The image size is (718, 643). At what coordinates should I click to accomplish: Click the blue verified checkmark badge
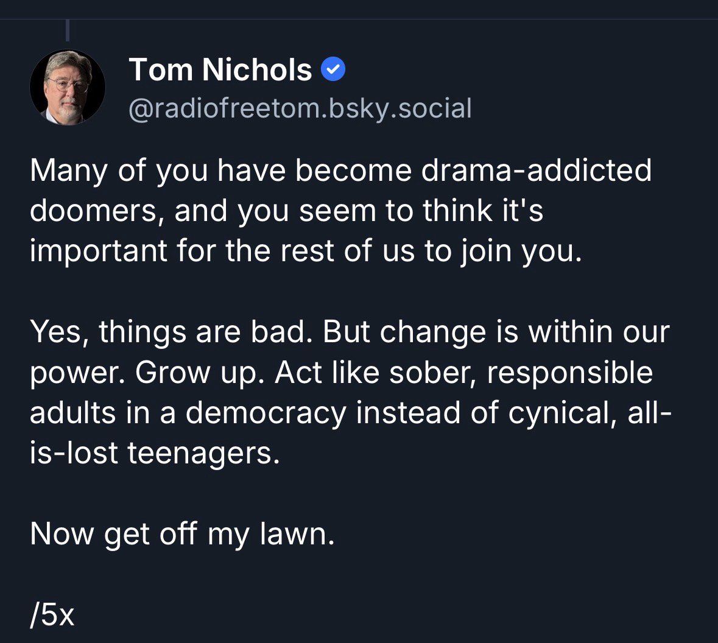[333, 70]
